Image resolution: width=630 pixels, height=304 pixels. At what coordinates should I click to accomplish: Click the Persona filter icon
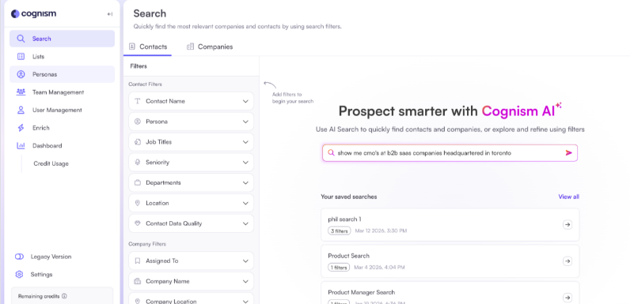point(138,122)
